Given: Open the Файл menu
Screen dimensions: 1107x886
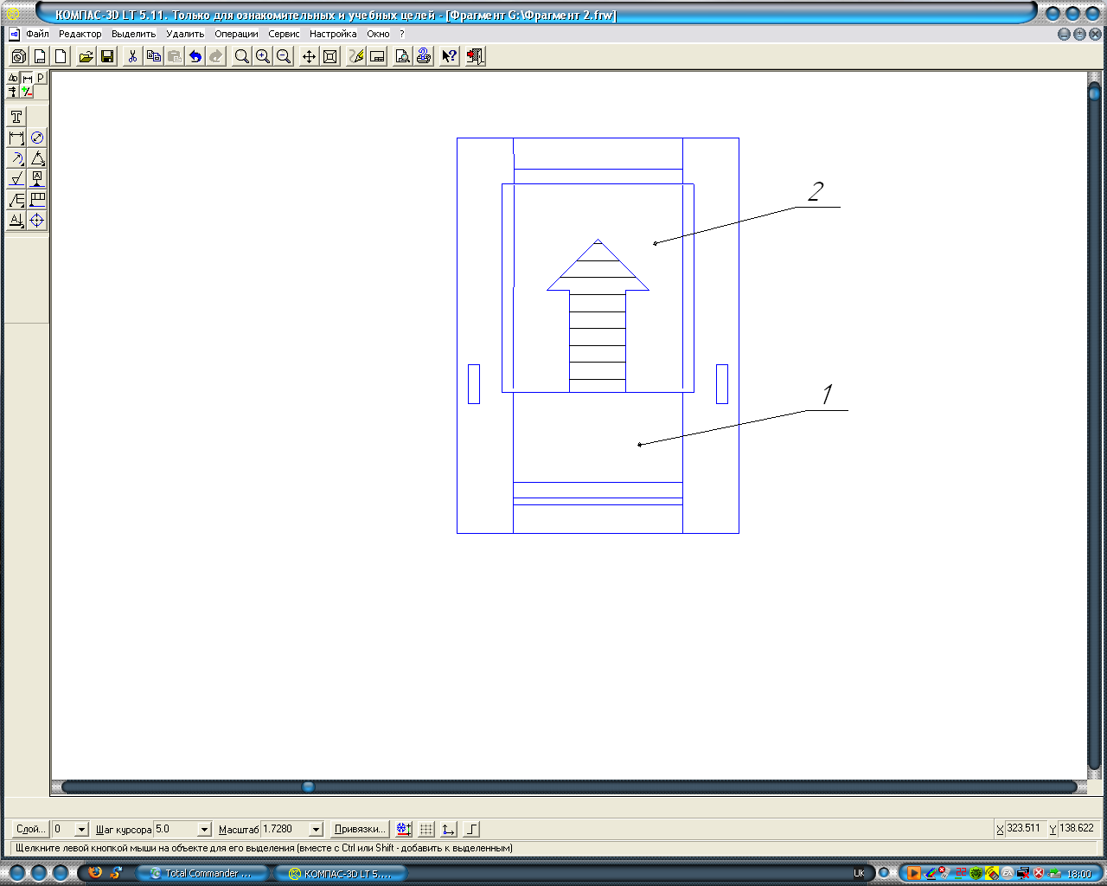Looking at the screenshot, I should click(x=37, y=34).
